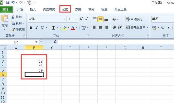
Task: Open the Name Box dropdown arrow
Action: click(x=36, y=42)
